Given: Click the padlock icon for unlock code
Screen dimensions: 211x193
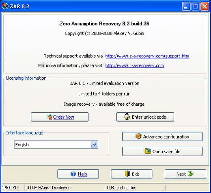Looking at the screenshot, I should point(127,117).
